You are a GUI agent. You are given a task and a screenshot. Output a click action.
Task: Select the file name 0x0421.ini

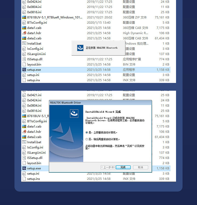tap(34, 95)
